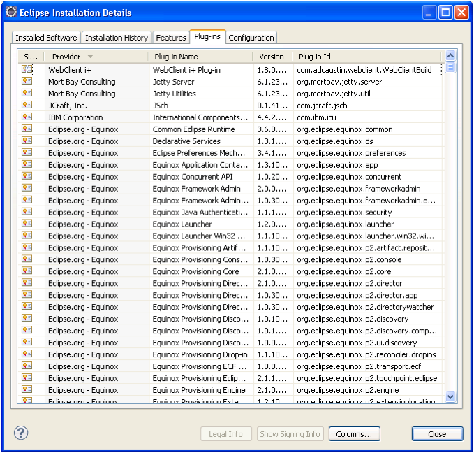This screenshot has width=474, height=453.
Task: Click signed icon for org.eclipse.equinox.p2.console row
Action: pyautogui.click(x=27, y=259)
